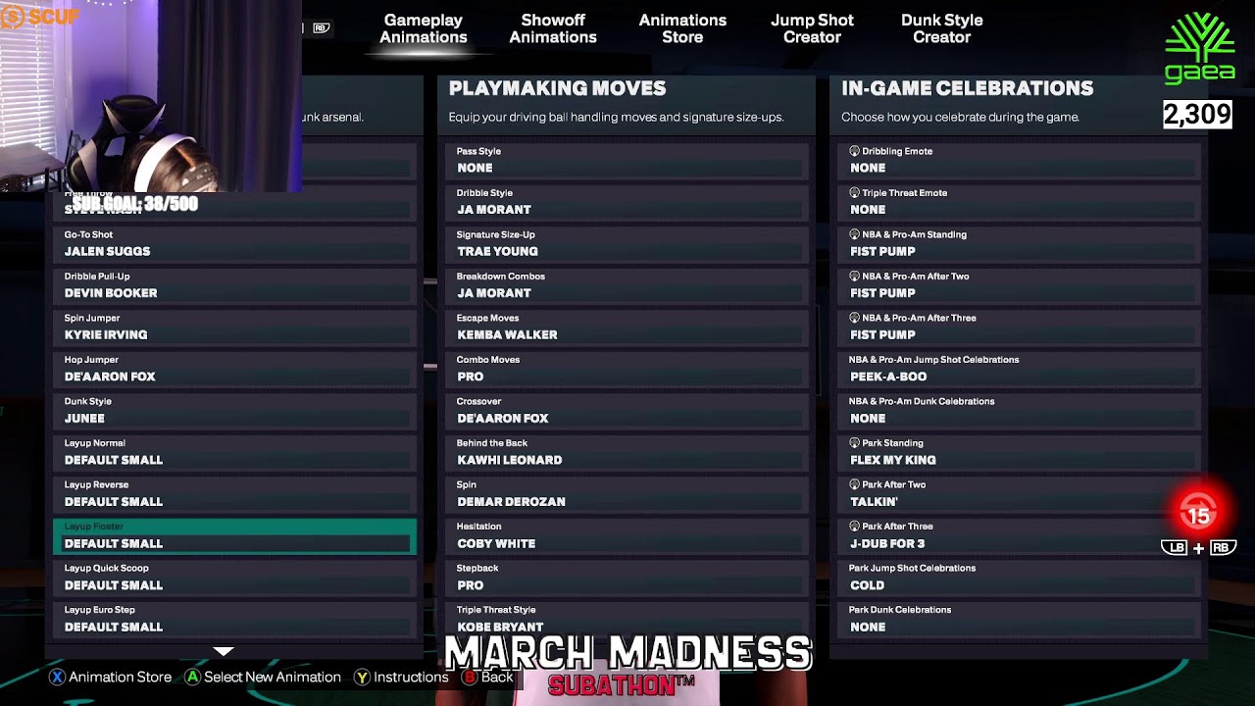Click the red 15 timer icon

coord(1198,512)
